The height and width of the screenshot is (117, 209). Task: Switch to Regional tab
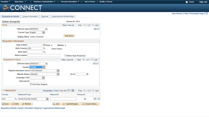point(45,17)
